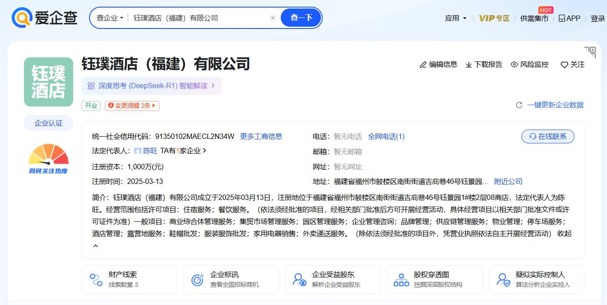Click the APP menu label
607x305 pixels.
pos(573,18)
